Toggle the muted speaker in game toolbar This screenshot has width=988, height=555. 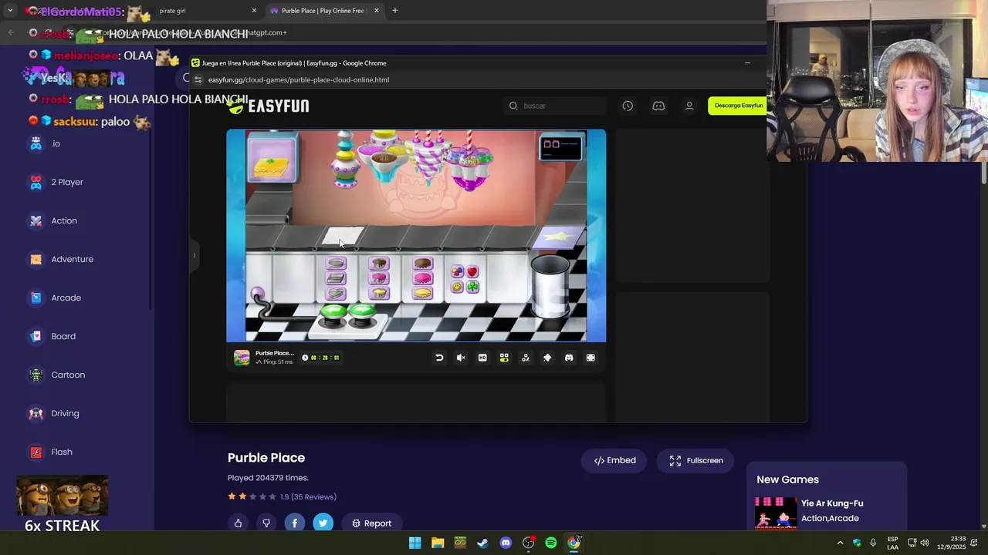coord(461,358)
